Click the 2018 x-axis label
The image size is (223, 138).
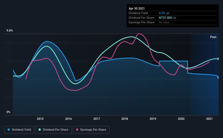(x=125, y=119)
